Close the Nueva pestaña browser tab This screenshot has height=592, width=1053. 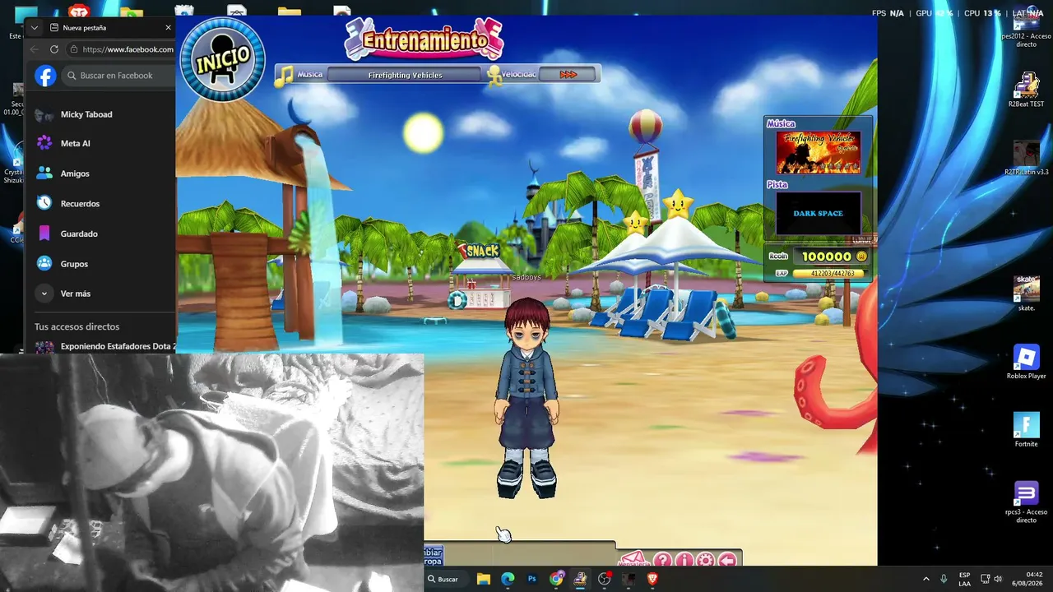click(168, 27)
